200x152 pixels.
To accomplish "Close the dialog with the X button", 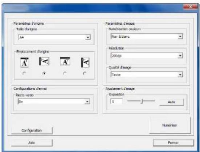I will pyautogui.click(x=190, y=7).
